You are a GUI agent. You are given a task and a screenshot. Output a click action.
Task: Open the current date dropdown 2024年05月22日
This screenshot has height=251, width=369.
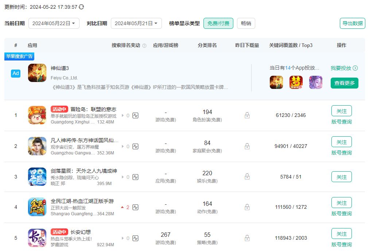54,23
